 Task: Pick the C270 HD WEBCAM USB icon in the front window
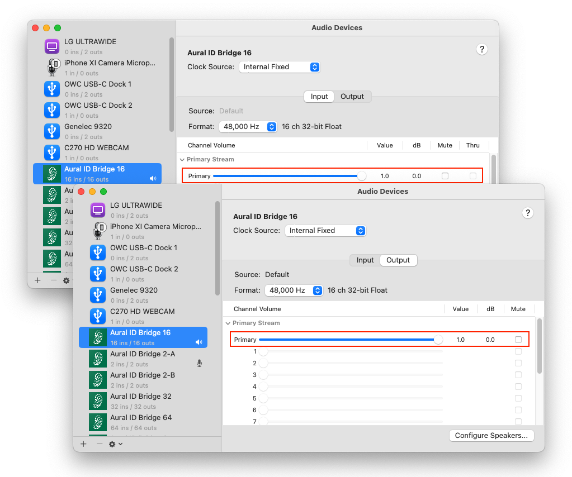coord(98,316)
